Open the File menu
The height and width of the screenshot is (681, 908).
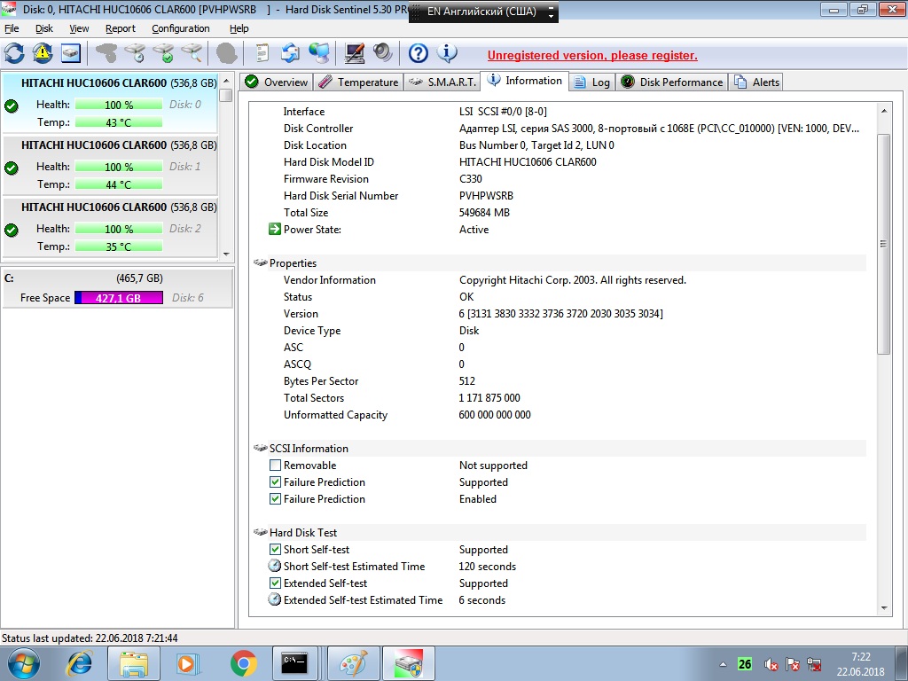pos(12,28)
